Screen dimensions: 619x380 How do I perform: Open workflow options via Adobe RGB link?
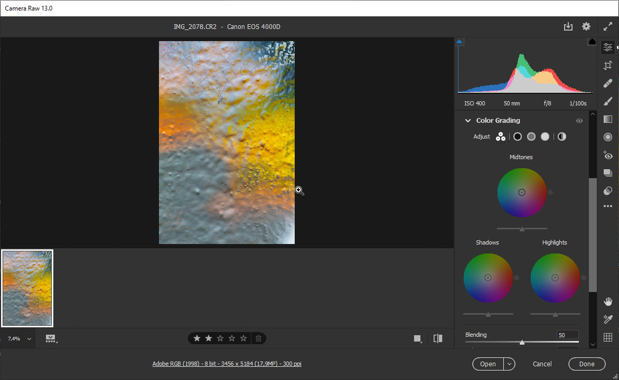[x=227, y=363]
